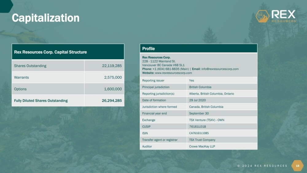Select the Yes value for reporting issuer
Image resolution: width=307 pixels, height=173 pixels.
tap(192, 81)
